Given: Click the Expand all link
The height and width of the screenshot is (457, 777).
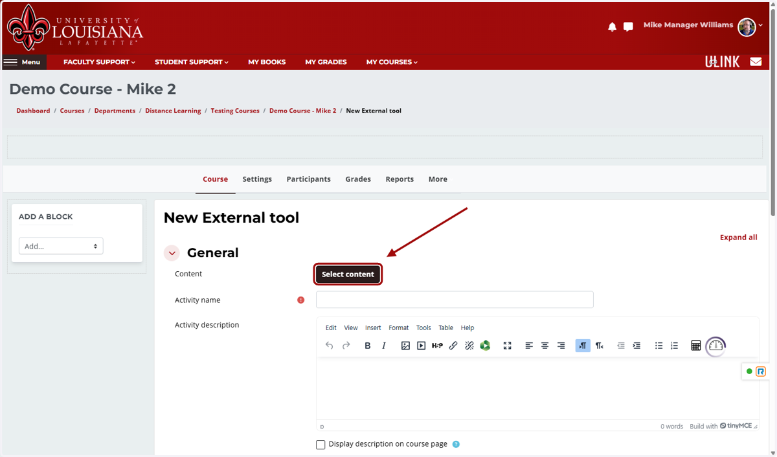Looking at the screenshot, I should [x=739, y=238].
